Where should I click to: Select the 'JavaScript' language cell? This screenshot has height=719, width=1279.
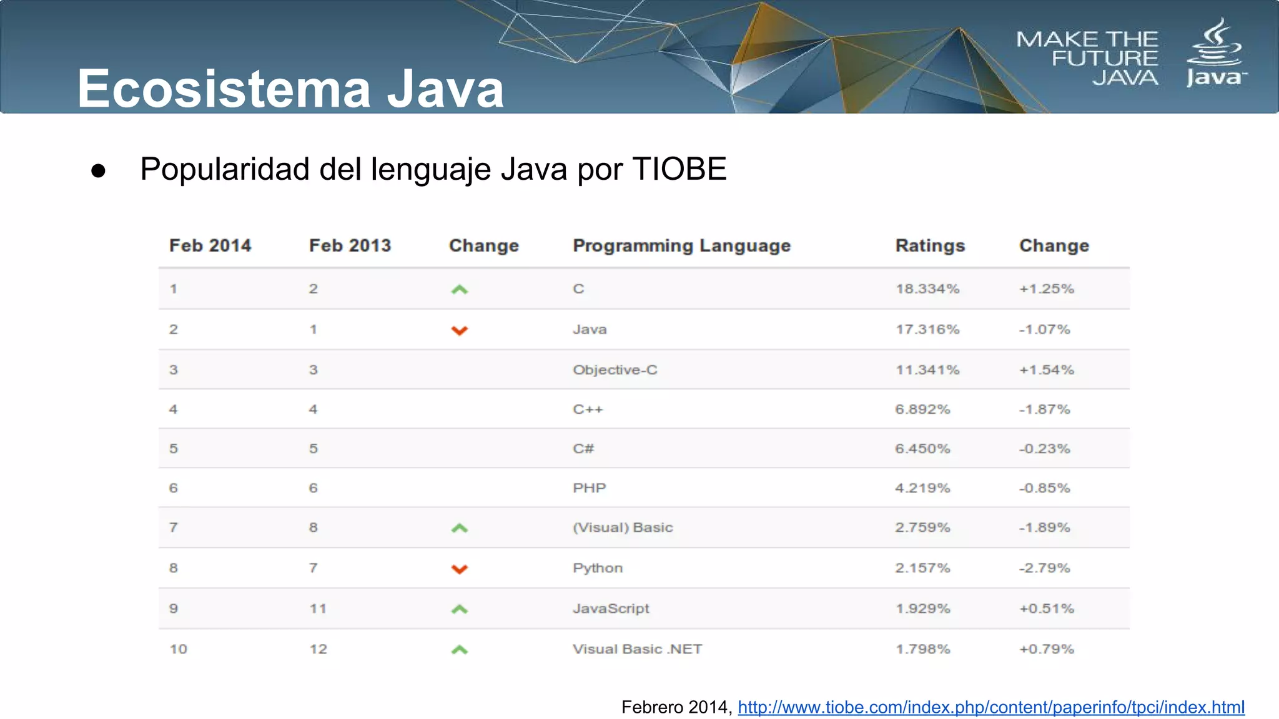(611, 609)
